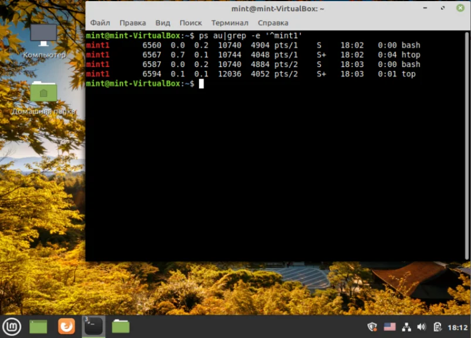This screenshot has width=471, height=338.
Task: Select the Домашняя папка desktop icon
Action: [x=44, y=98]
